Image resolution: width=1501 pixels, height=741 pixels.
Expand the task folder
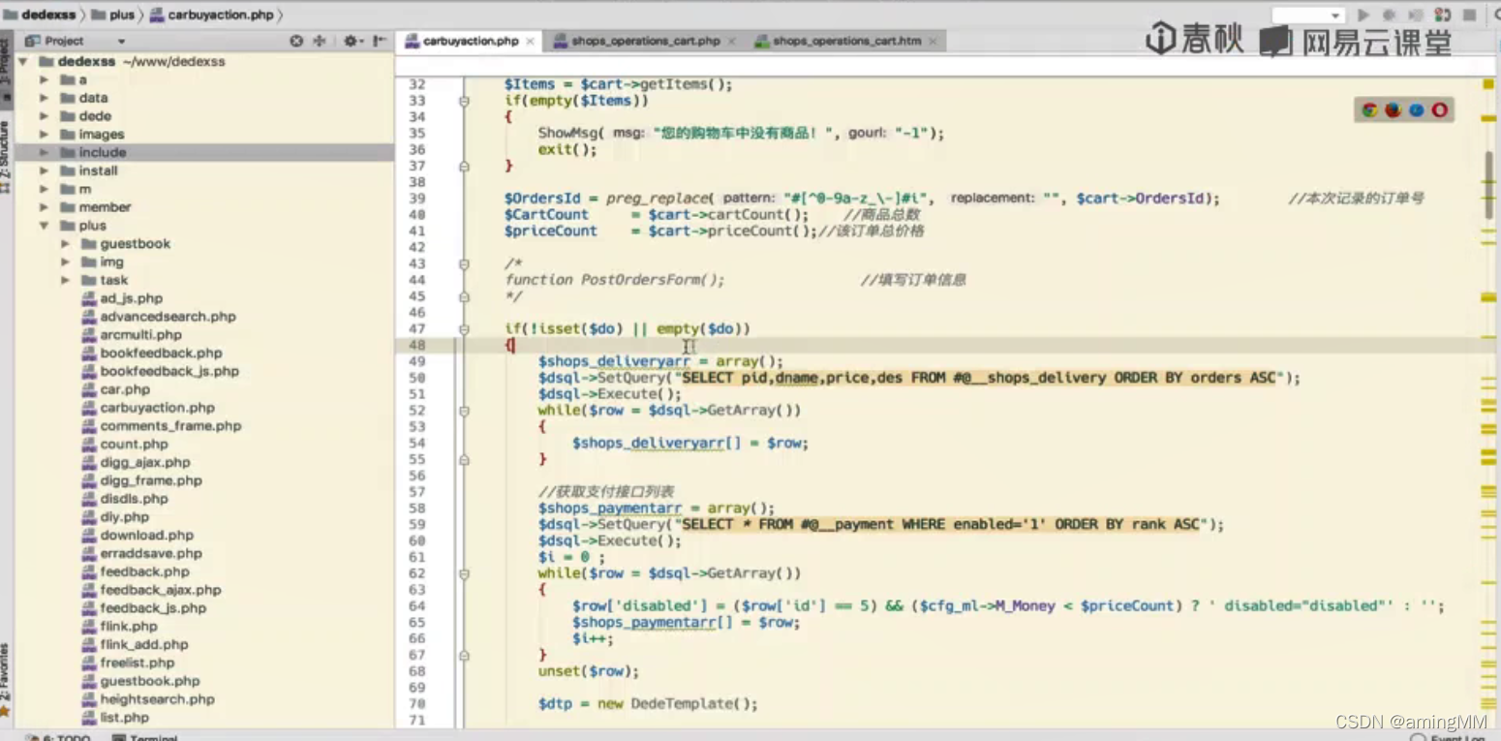(x=65, y=280)
